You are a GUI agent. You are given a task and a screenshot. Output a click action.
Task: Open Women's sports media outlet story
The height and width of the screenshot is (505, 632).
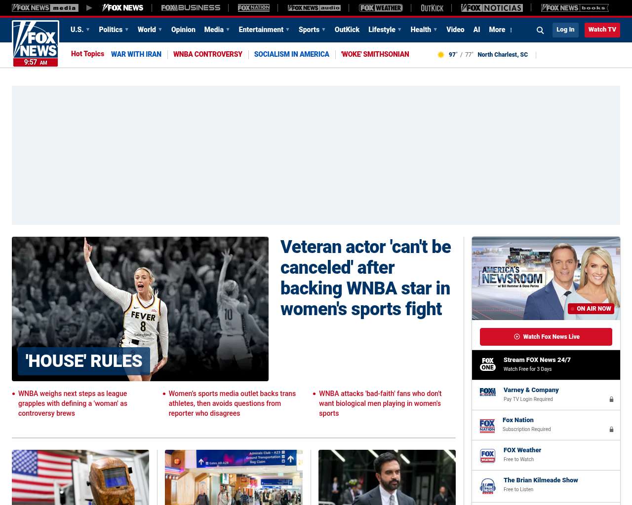(232, 403)
